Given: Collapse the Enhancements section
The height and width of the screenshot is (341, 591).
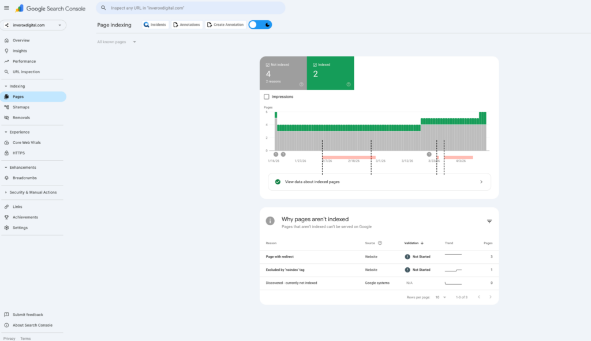Looking at the screenshot, I should tap(6, 168).
